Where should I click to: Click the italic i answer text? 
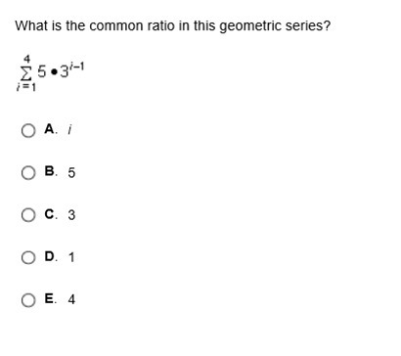point(69,130)
